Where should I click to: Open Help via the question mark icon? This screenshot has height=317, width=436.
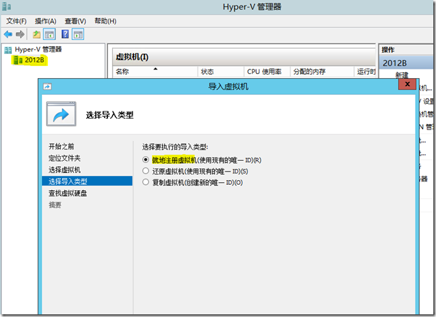65,34
